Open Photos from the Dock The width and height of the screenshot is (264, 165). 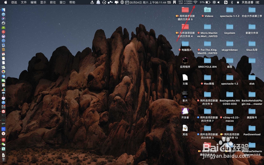pos(3,72)
